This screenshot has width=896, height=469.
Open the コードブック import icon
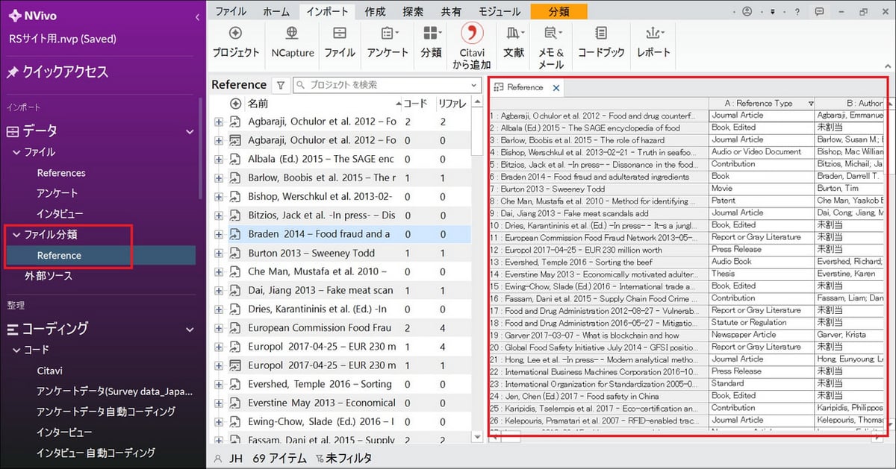click(601, 34)
